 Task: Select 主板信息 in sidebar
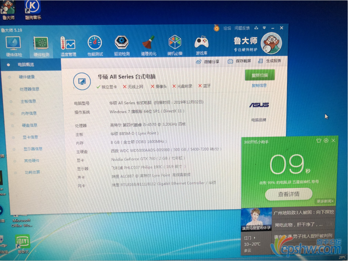point(28,101)
